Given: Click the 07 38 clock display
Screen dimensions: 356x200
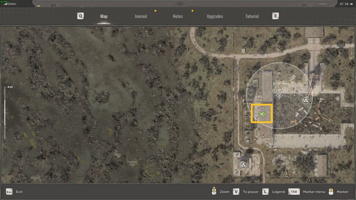Looking at the screenshot, I should point(344,4).
